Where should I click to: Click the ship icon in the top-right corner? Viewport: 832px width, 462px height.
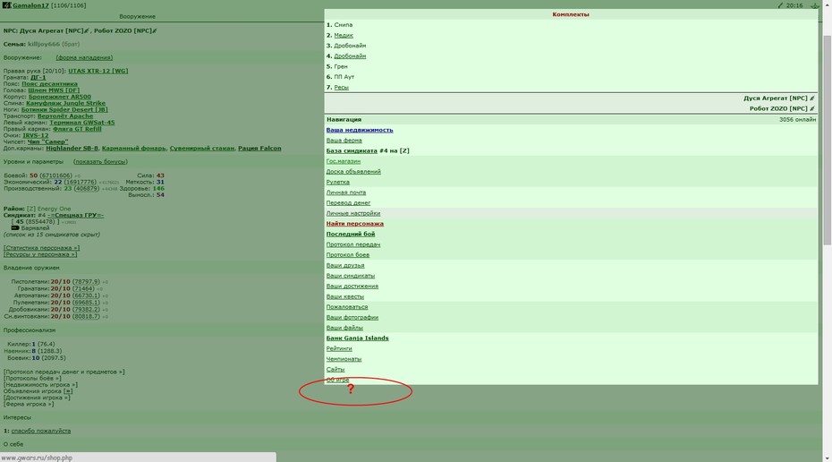click(814, 5)
